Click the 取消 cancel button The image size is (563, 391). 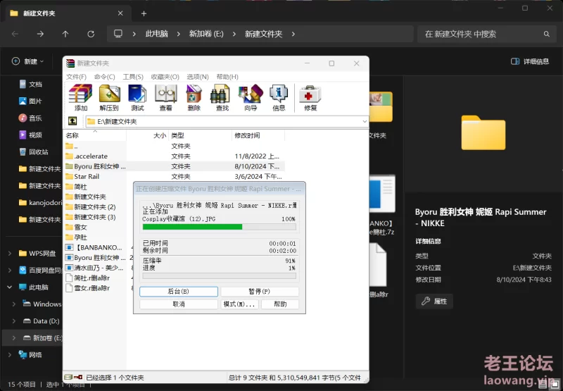point(179,304)
